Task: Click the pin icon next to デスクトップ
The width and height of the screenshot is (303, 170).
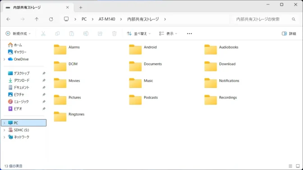Action: (44, 73)
